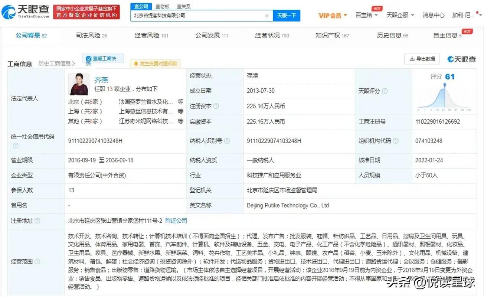The width and height of the screenshot is (484, 297).
Task: Click help icon next to 纳税人识别号
Action: point(227,141)
